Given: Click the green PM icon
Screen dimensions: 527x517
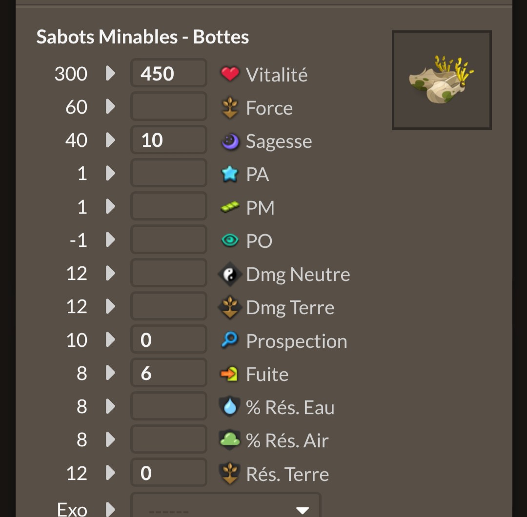Looking at the screenshot, I should click(x=230, y=207).
